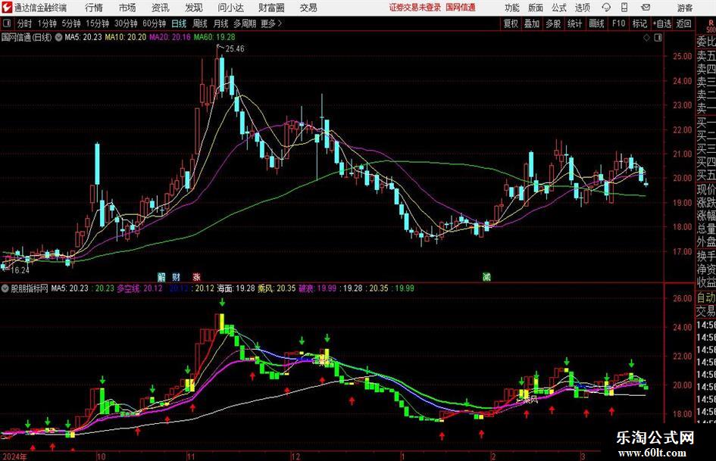Image resolution: width=716 pixels, height=461 pixels.
Task: Click the 复权 toolbar button
Action: point(511,23)
